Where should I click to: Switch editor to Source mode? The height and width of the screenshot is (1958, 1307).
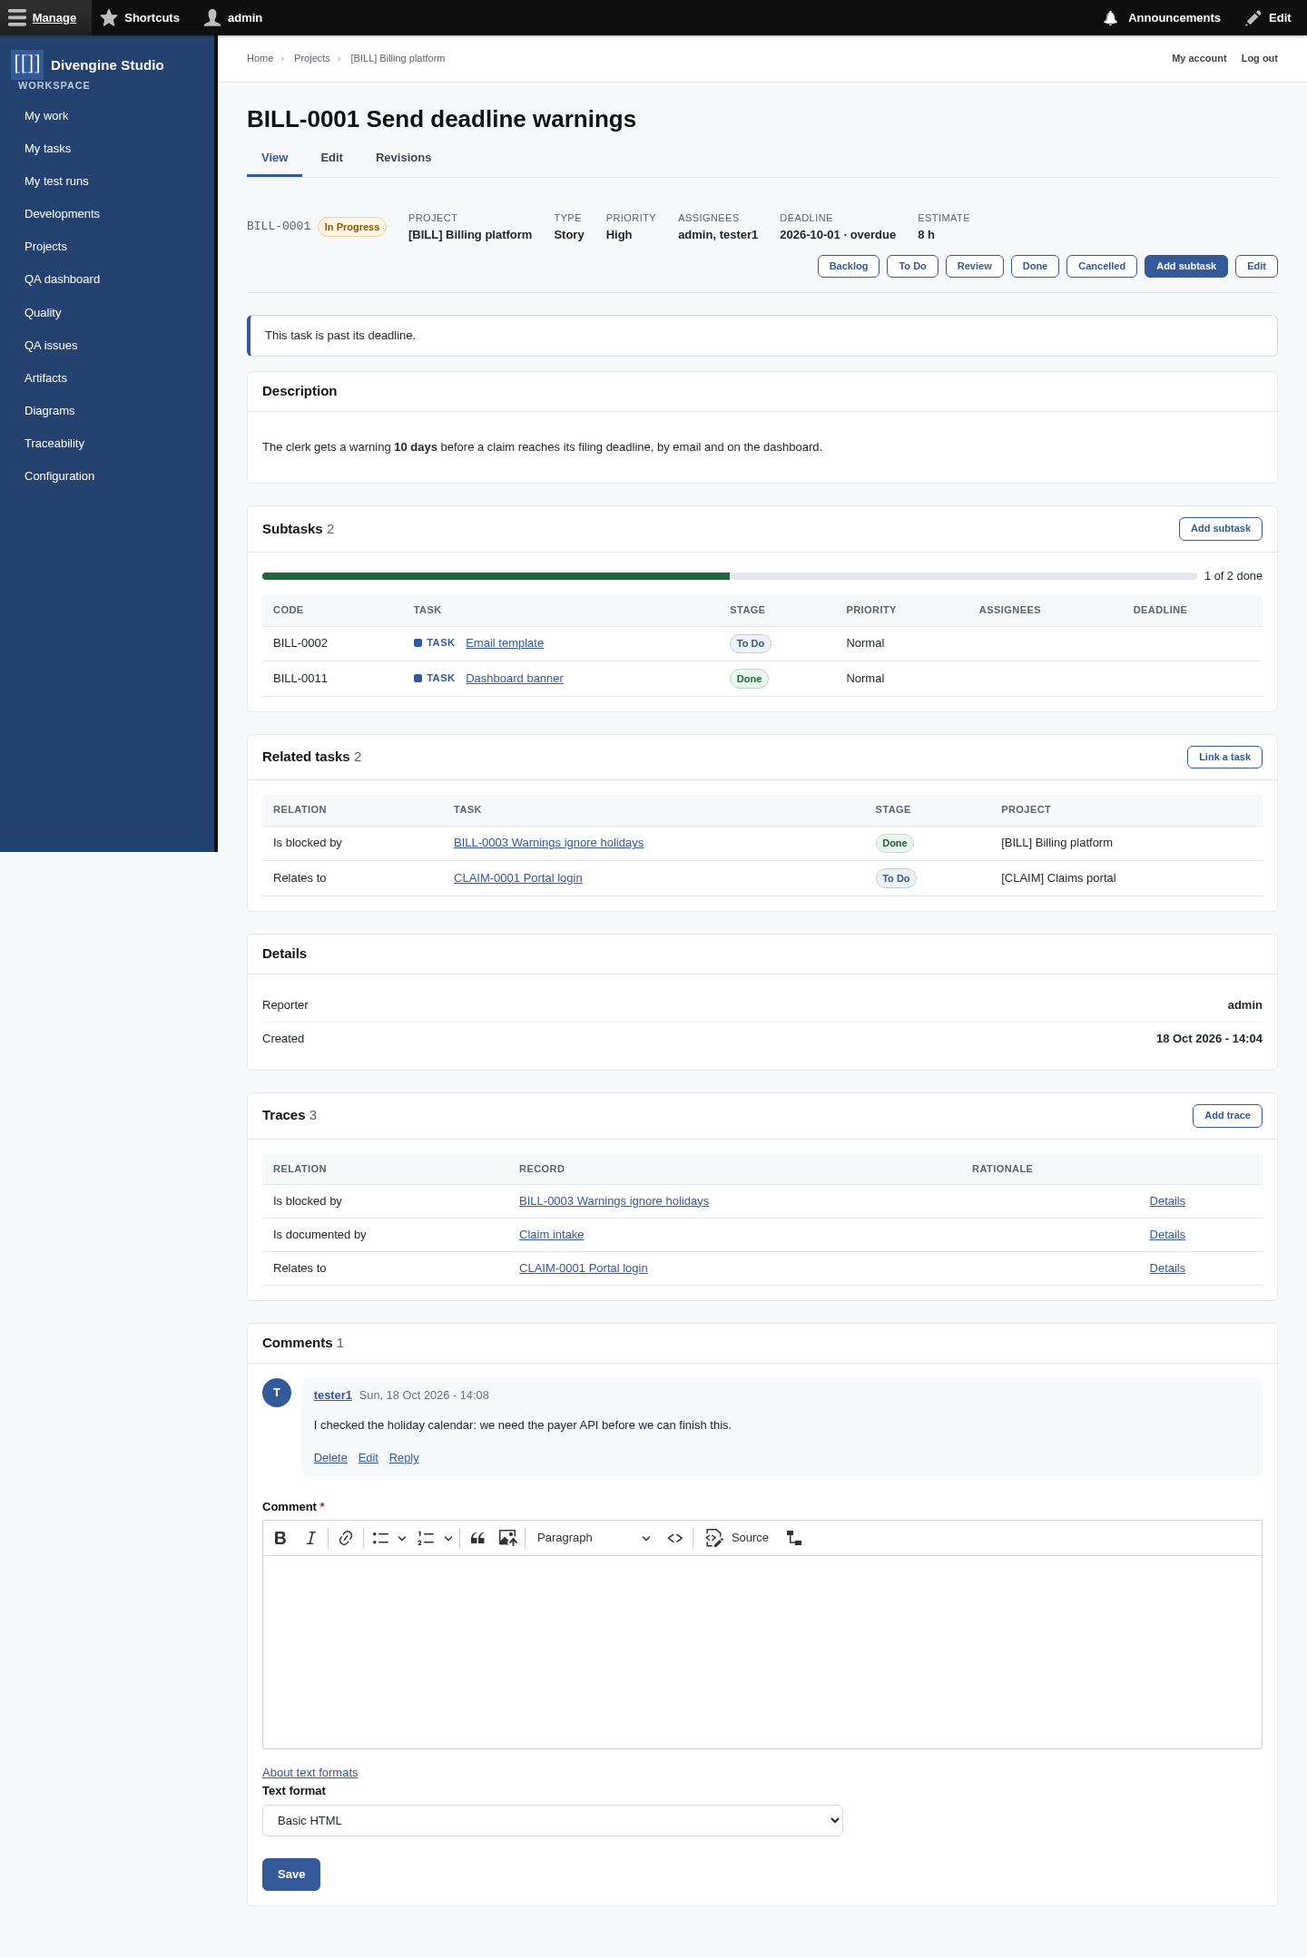click(737, 1538)
